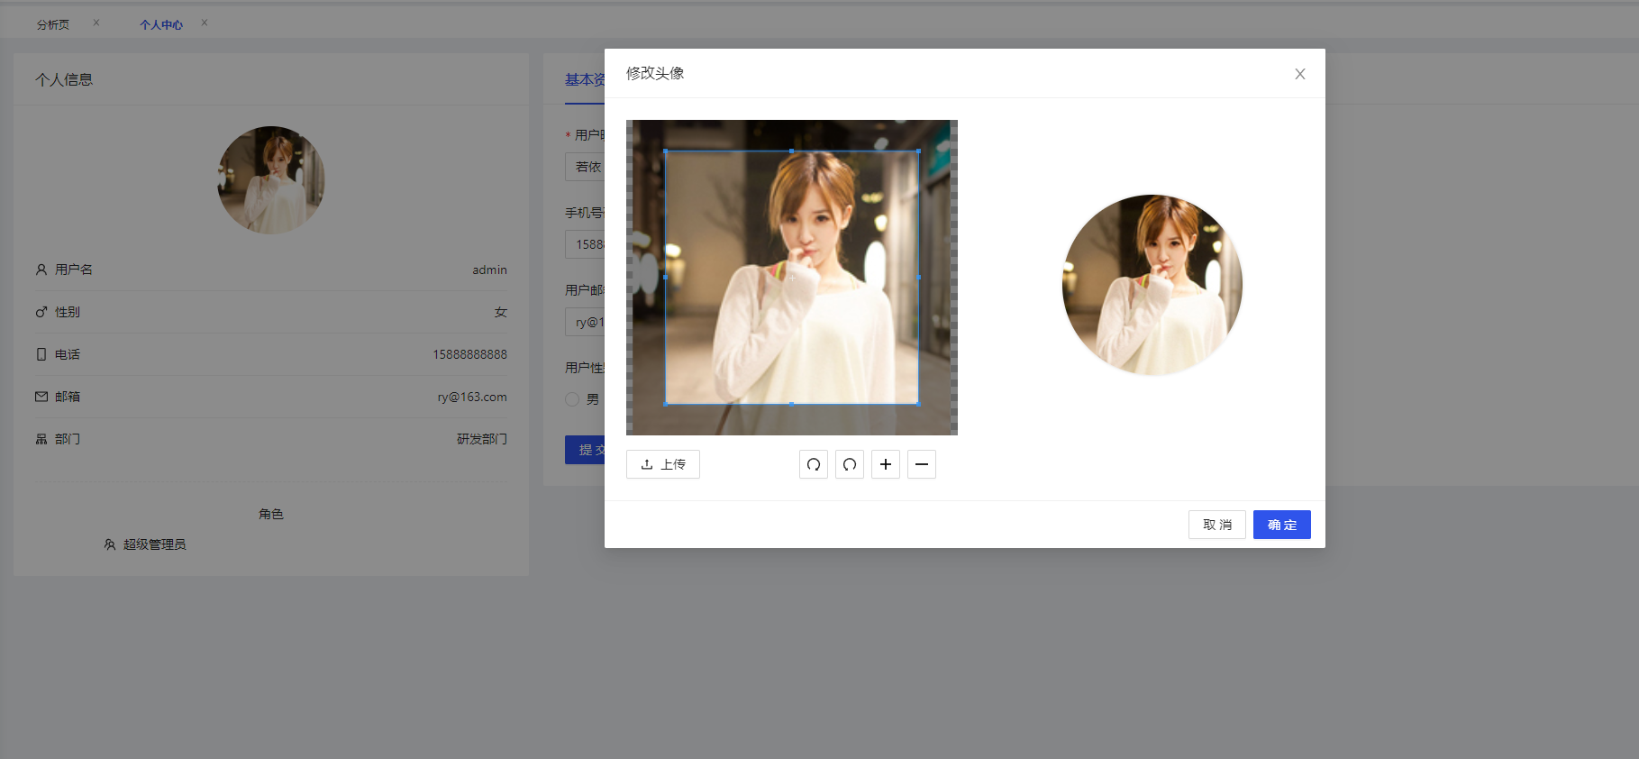Image resolution: width=1639 pixels, height=759 pixels.
Task: Click the 个人信息 panel heading
Action: [64, 79]
